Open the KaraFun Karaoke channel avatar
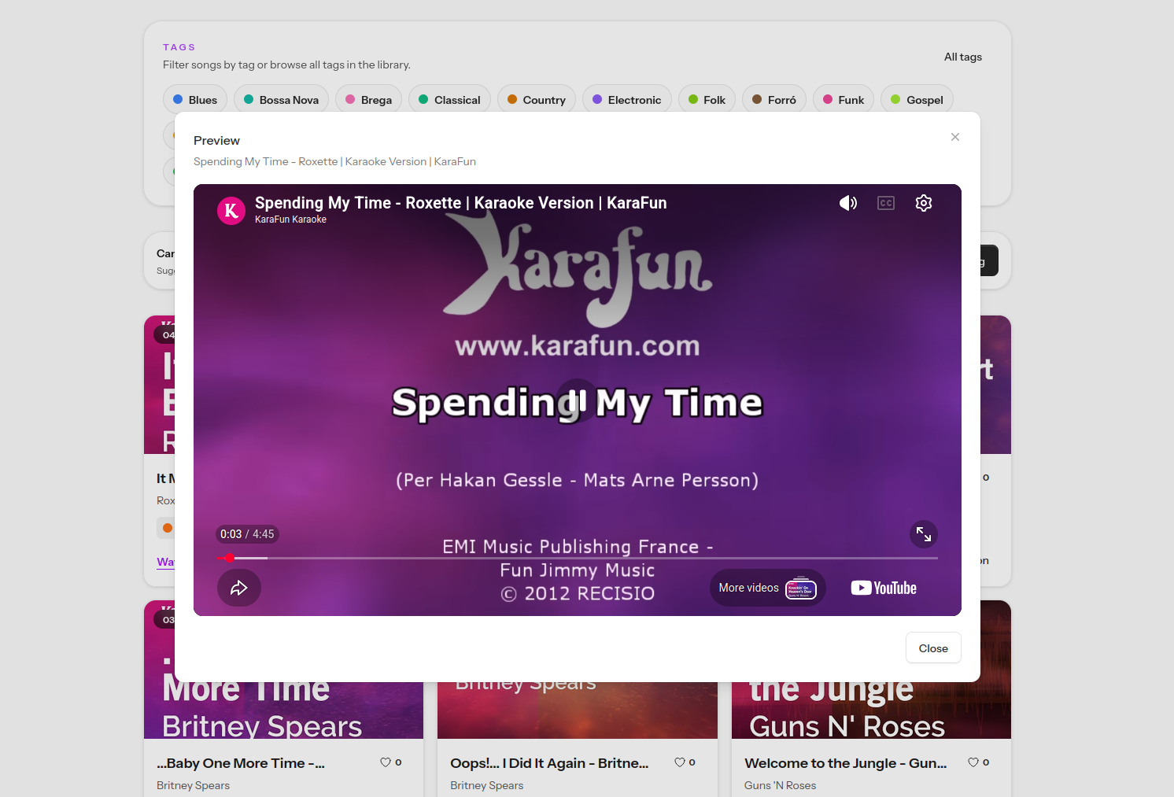 231,211
